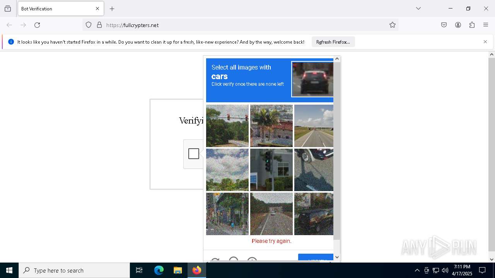The height and width of the screenshot is (278, 495).
Task: Open Task View icon
Action: [x=139, y=270]
